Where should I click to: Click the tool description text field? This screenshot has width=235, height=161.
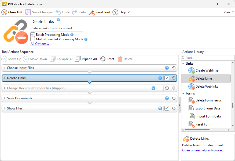pyautogui.click(x=57, y=28)
